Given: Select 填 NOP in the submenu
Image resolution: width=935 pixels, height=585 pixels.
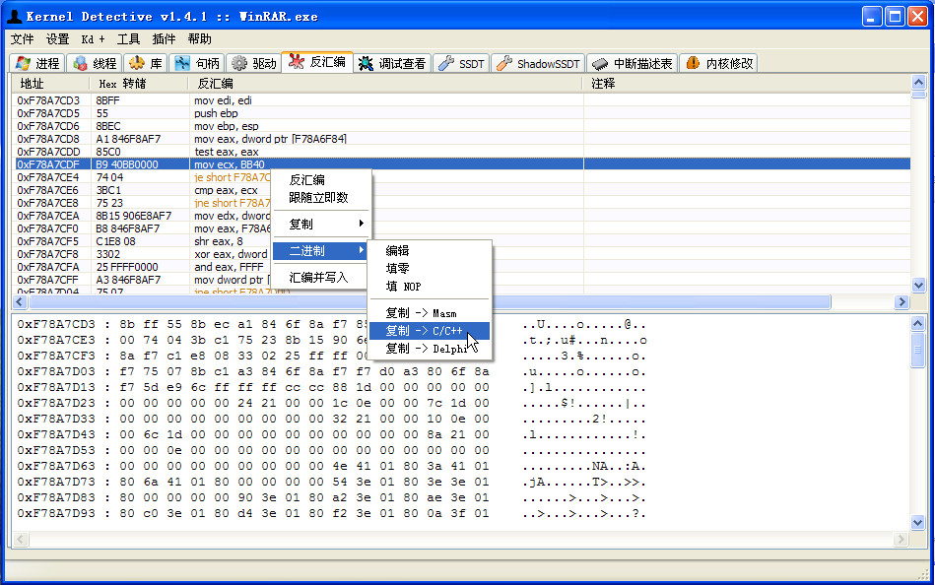Looking at the screenshot, I should click(x=430, y=287).
